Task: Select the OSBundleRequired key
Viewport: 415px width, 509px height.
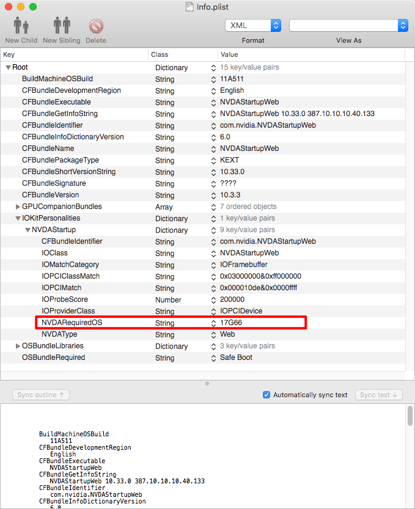Action: click(x=54, y=357)
